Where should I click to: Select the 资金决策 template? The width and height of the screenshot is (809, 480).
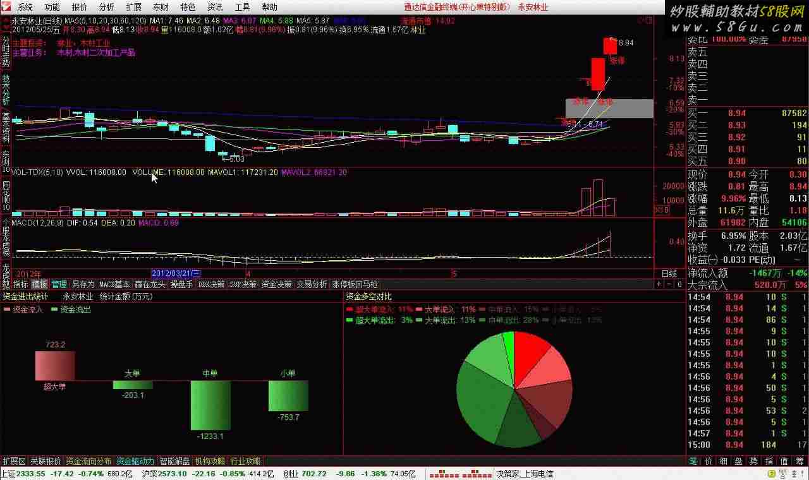click(x=277, y=284)
